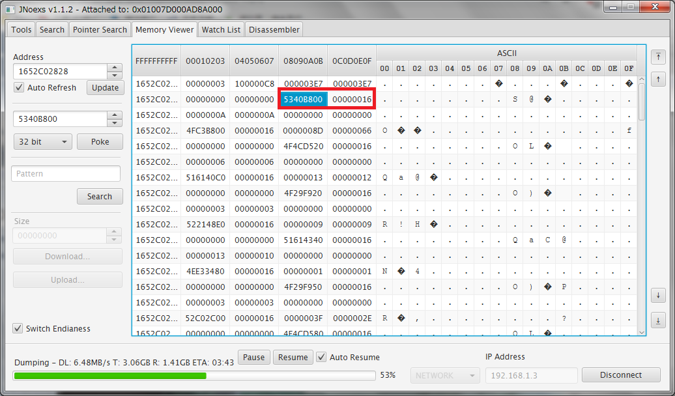Jump to top of memory with first arrow button

pos(658,57)
